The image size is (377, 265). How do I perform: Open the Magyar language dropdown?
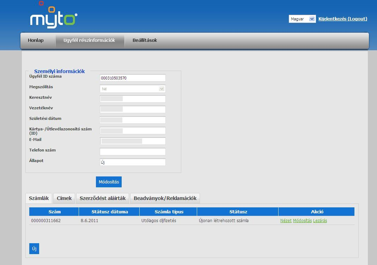click(x=302, y=19)
